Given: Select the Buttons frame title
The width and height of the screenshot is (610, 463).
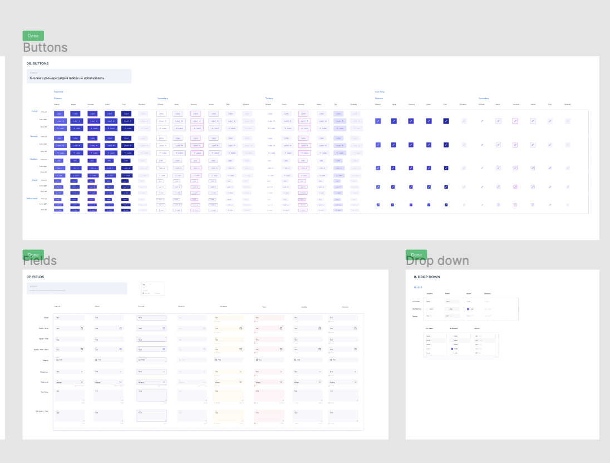Looking at the screenshot, I should (x=45, y=47).
